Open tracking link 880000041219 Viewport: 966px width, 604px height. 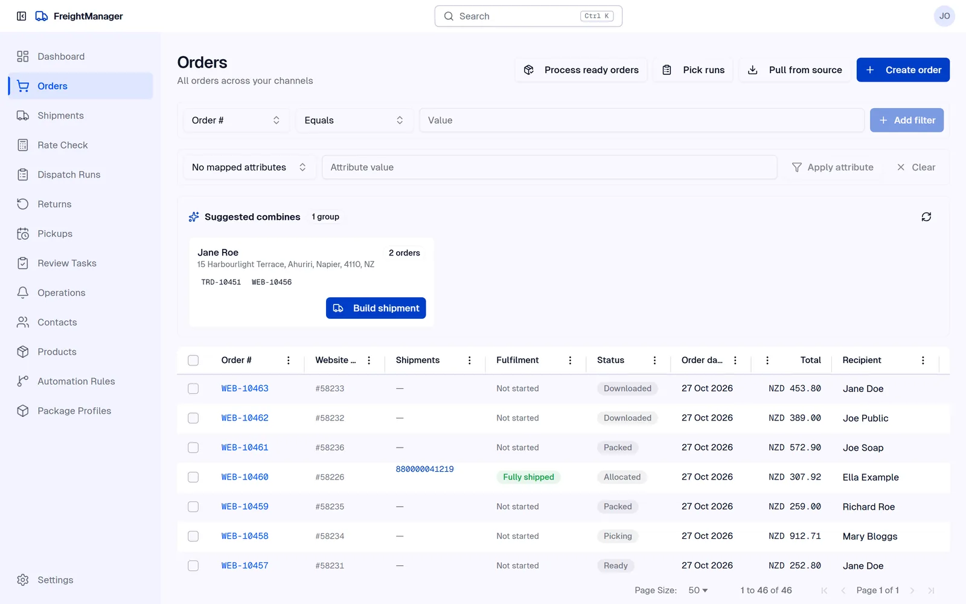[424, 469]
